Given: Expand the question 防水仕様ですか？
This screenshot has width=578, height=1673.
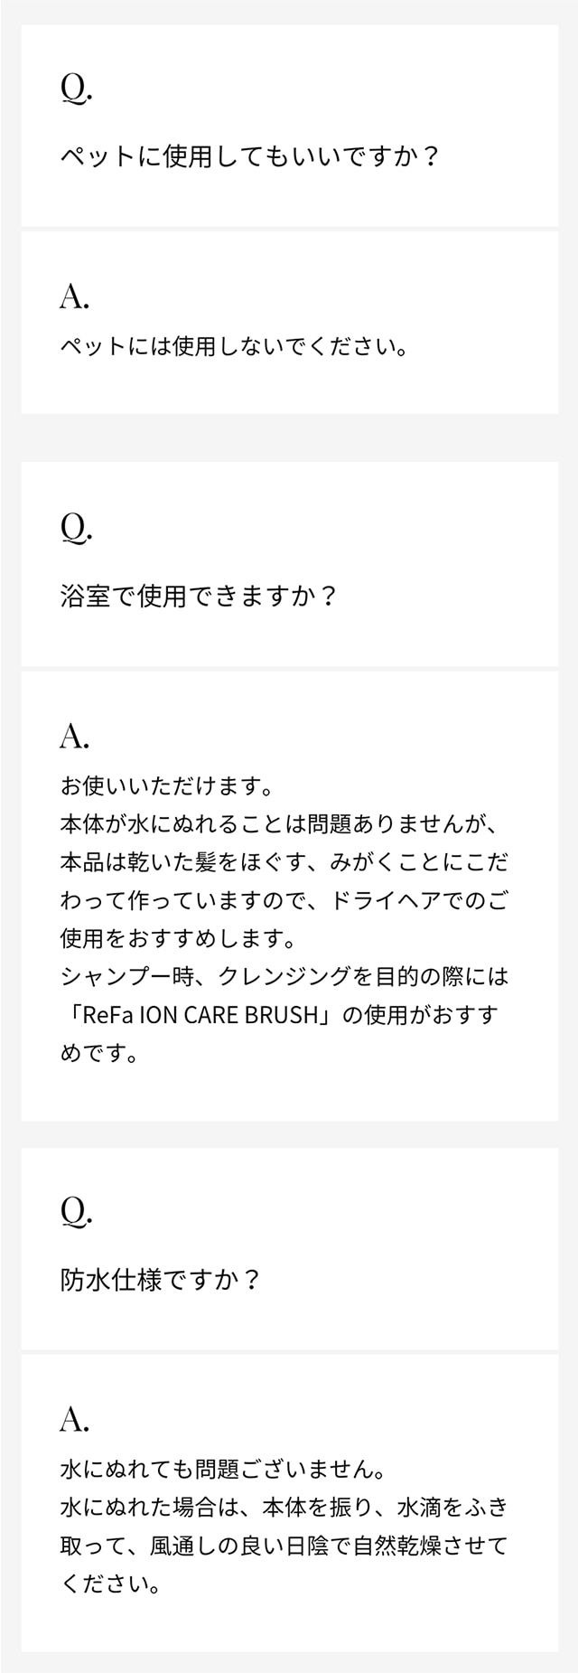Looking at the screenshot, I should pos(161,1280).
